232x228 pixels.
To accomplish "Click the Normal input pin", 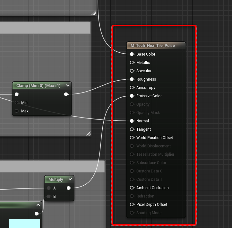I will 132,121.
